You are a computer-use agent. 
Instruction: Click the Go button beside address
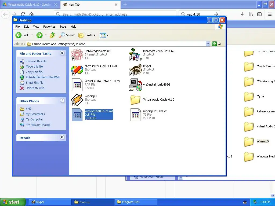coord(217,44)
